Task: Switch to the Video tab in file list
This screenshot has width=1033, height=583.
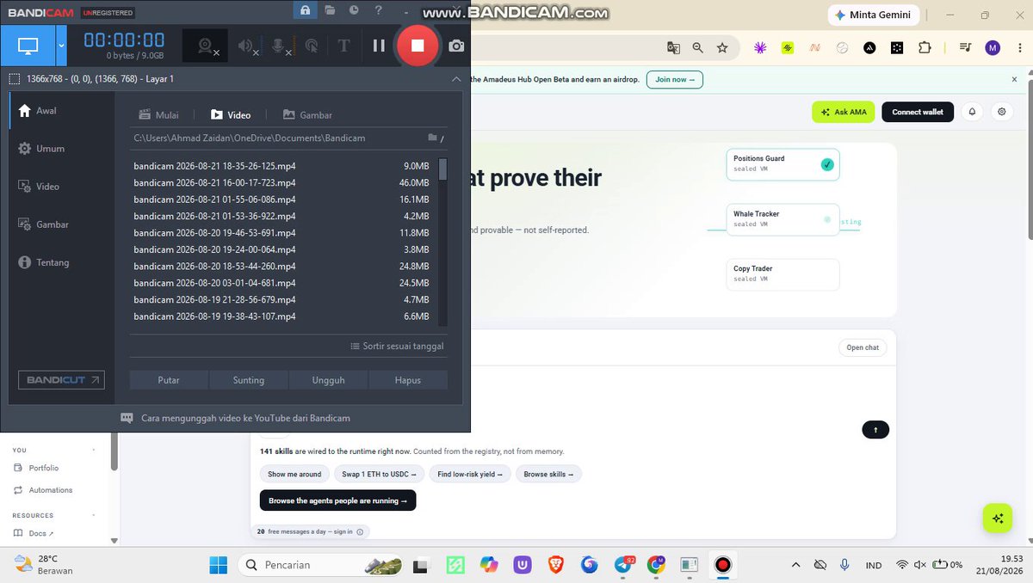Action: tap(231, 115)
